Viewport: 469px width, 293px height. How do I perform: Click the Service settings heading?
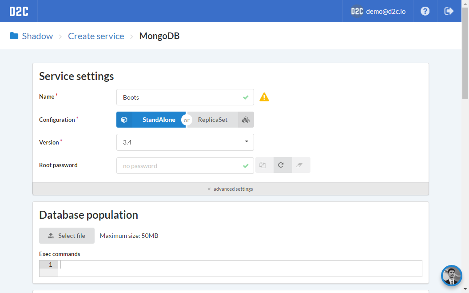point(76,76)
